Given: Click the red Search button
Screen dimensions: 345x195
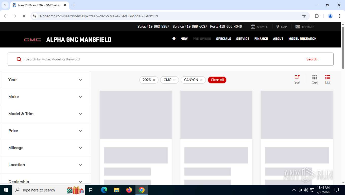Looking at the screenshot, I should (x=312, y=59).
